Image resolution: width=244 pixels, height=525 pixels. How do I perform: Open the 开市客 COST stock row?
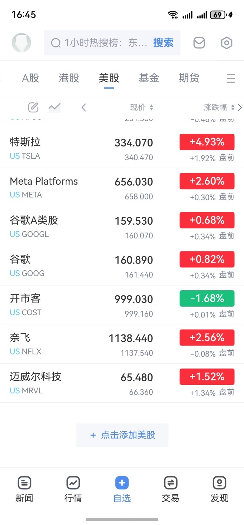(122, 305)
